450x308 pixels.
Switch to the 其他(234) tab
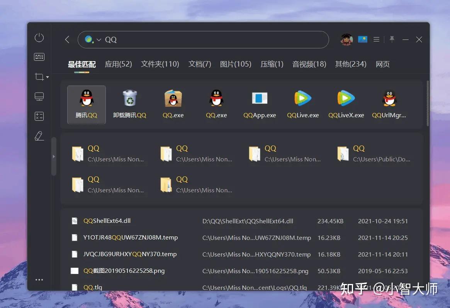click(351, 64)
